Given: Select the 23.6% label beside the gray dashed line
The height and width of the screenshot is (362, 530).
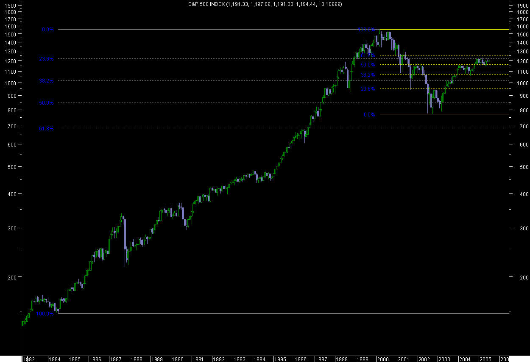Looking at the screenshot, I should coord(46,59).
